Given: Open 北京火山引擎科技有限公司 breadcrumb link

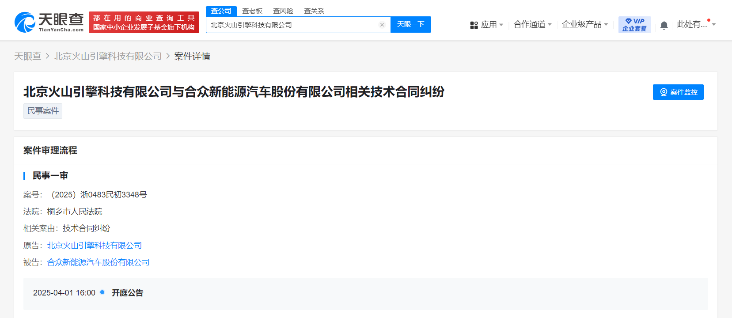Looking at the screenshot, I should [108, 56].
